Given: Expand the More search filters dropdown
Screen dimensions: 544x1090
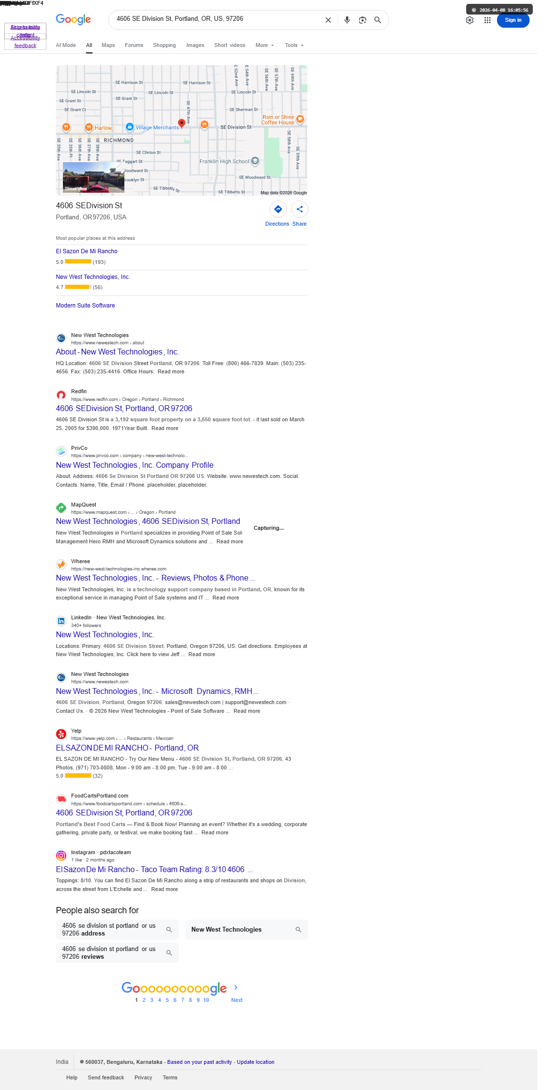Looking at the screenshot, I should tap(265, 45).
